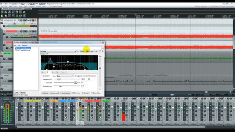Select band tab 3 in ReaEQ
Screen dimensions: 235x132
tap(54, 72)
